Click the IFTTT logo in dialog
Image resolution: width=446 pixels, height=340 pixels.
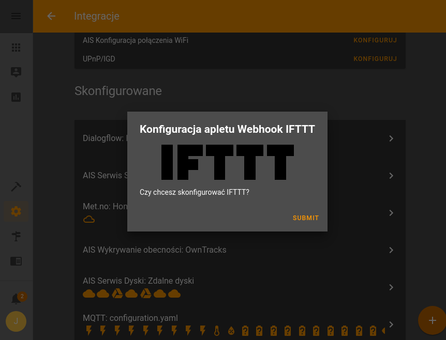228,162
